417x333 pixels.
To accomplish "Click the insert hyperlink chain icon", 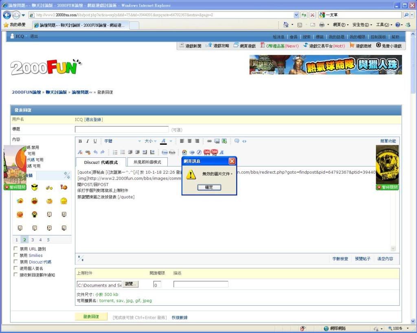I will coord(209,141).
